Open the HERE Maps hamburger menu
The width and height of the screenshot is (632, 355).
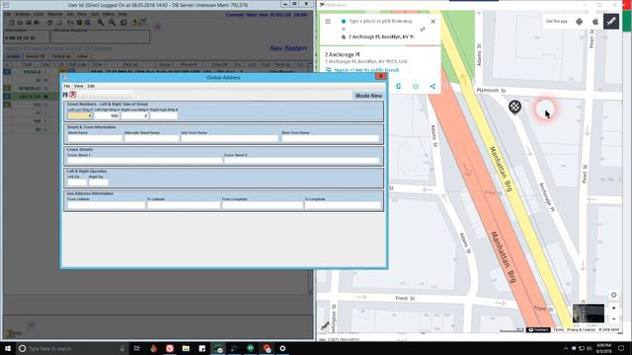click(328, 22)
